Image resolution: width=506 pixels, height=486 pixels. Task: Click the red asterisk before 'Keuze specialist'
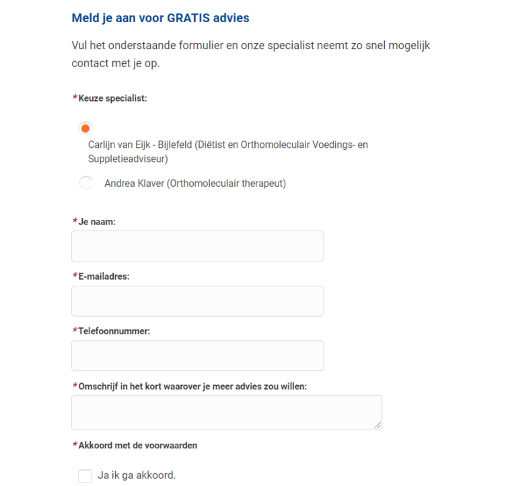pyautogui.click(x=75, y=98)
